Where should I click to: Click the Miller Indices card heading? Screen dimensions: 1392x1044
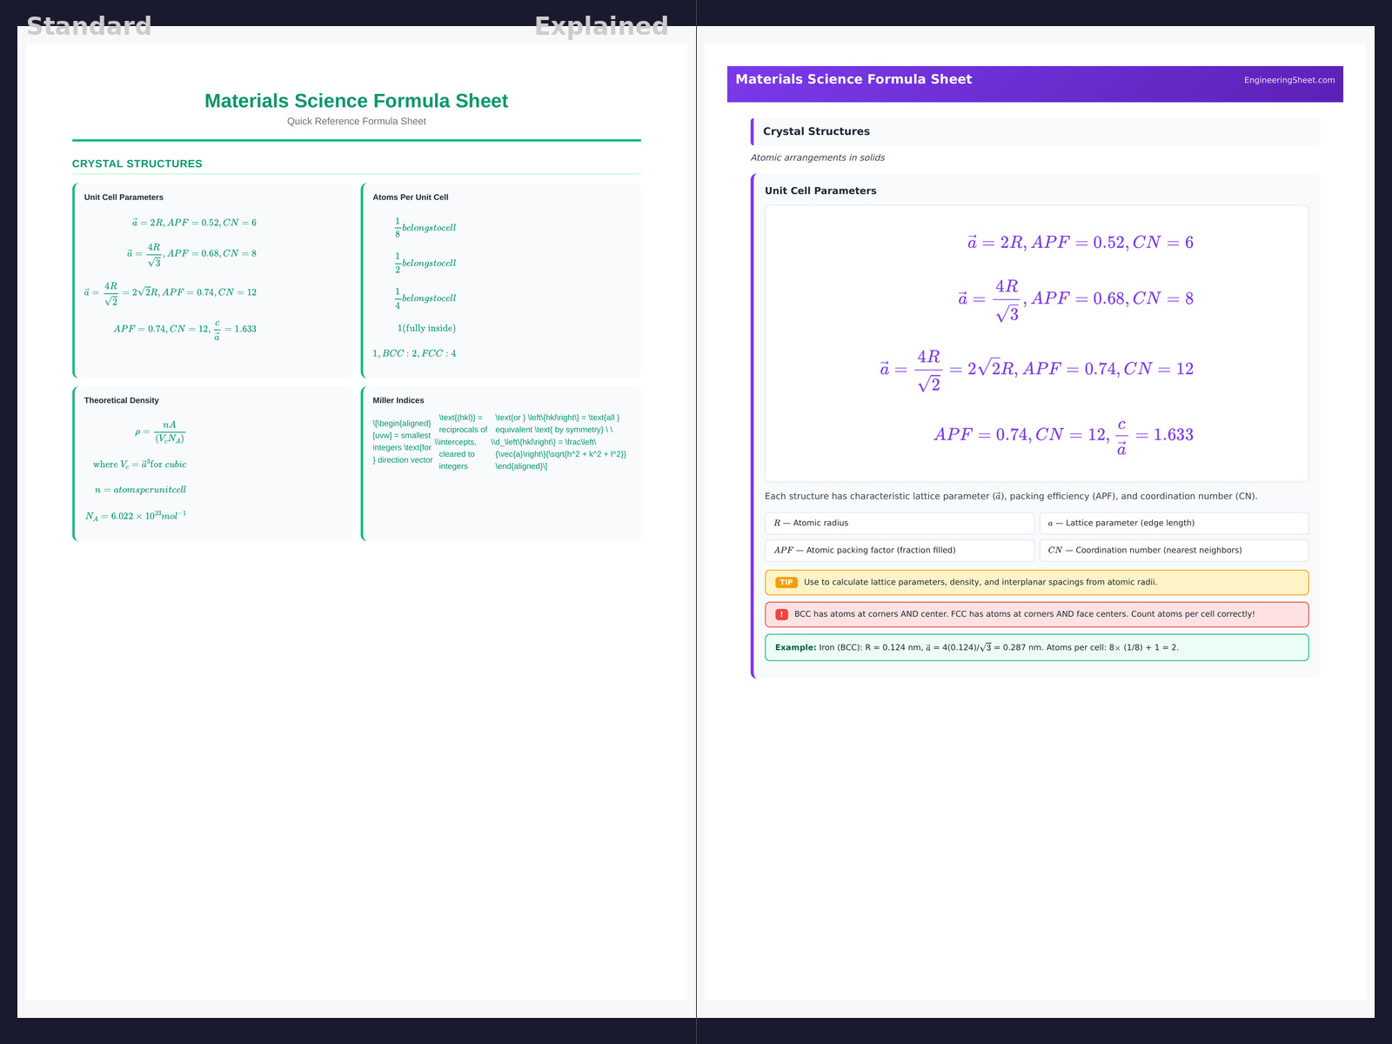pos(398,400)
